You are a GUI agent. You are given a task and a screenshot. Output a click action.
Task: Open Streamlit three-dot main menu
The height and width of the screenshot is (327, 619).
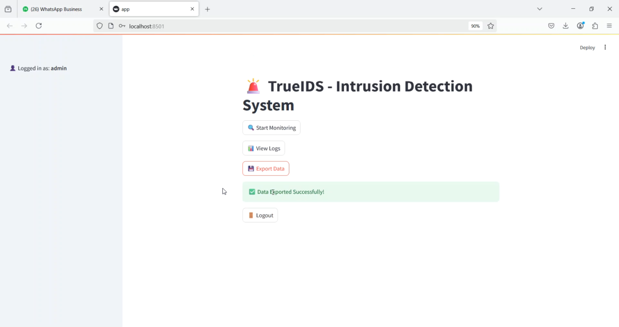[x=605, y=47]
